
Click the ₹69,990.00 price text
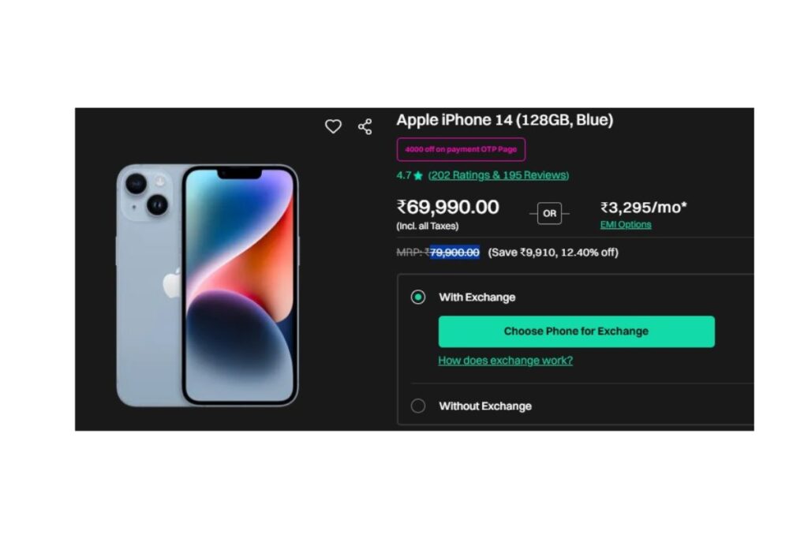coord(447,207)
